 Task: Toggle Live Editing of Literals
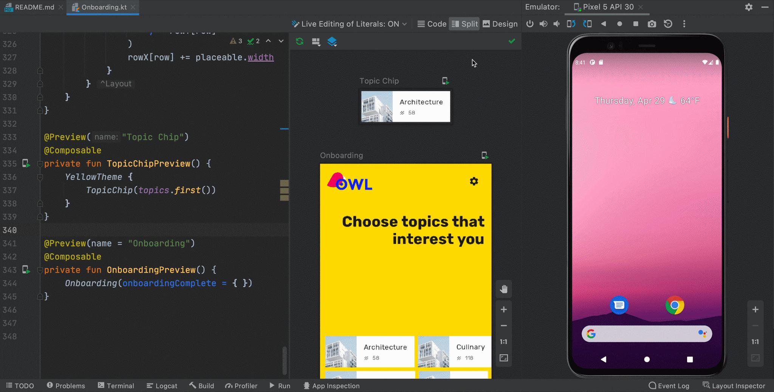point(348,23)
